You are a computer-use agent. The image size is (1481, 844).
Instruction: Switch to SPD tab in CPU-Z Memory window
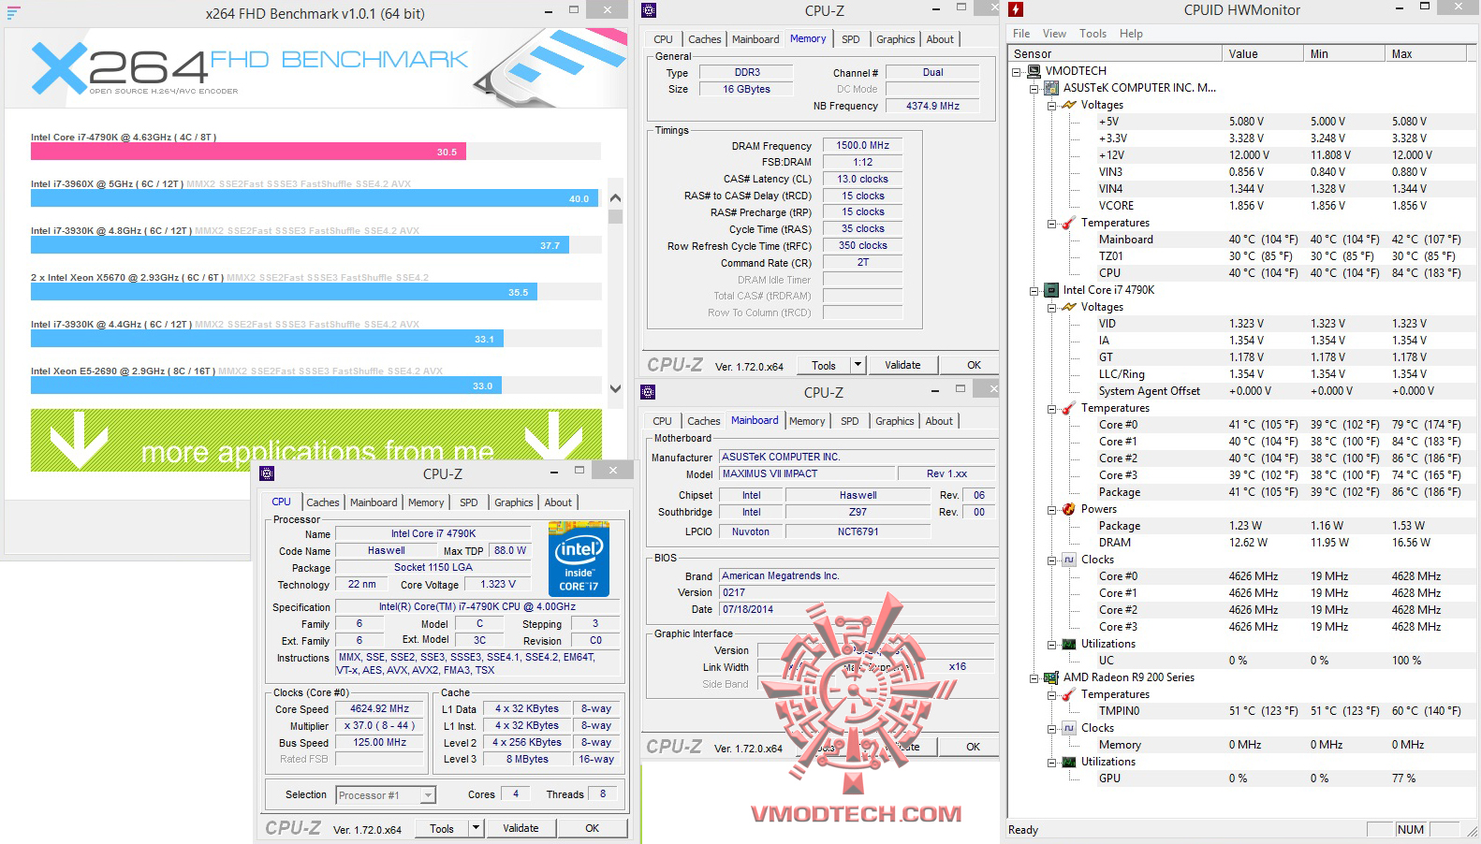click(850, 39)
